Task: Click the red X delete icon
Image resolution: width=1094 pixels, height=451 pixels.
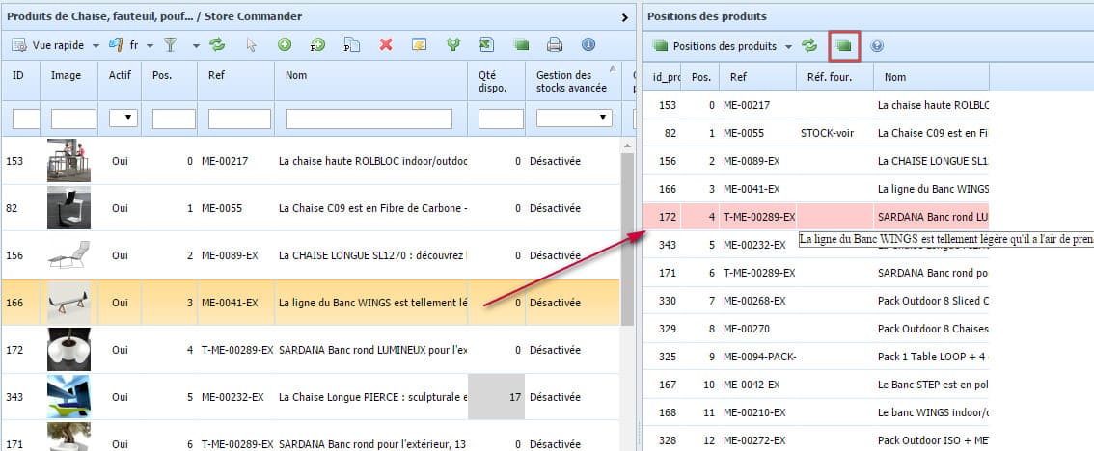Action: [x=386, y=45]
